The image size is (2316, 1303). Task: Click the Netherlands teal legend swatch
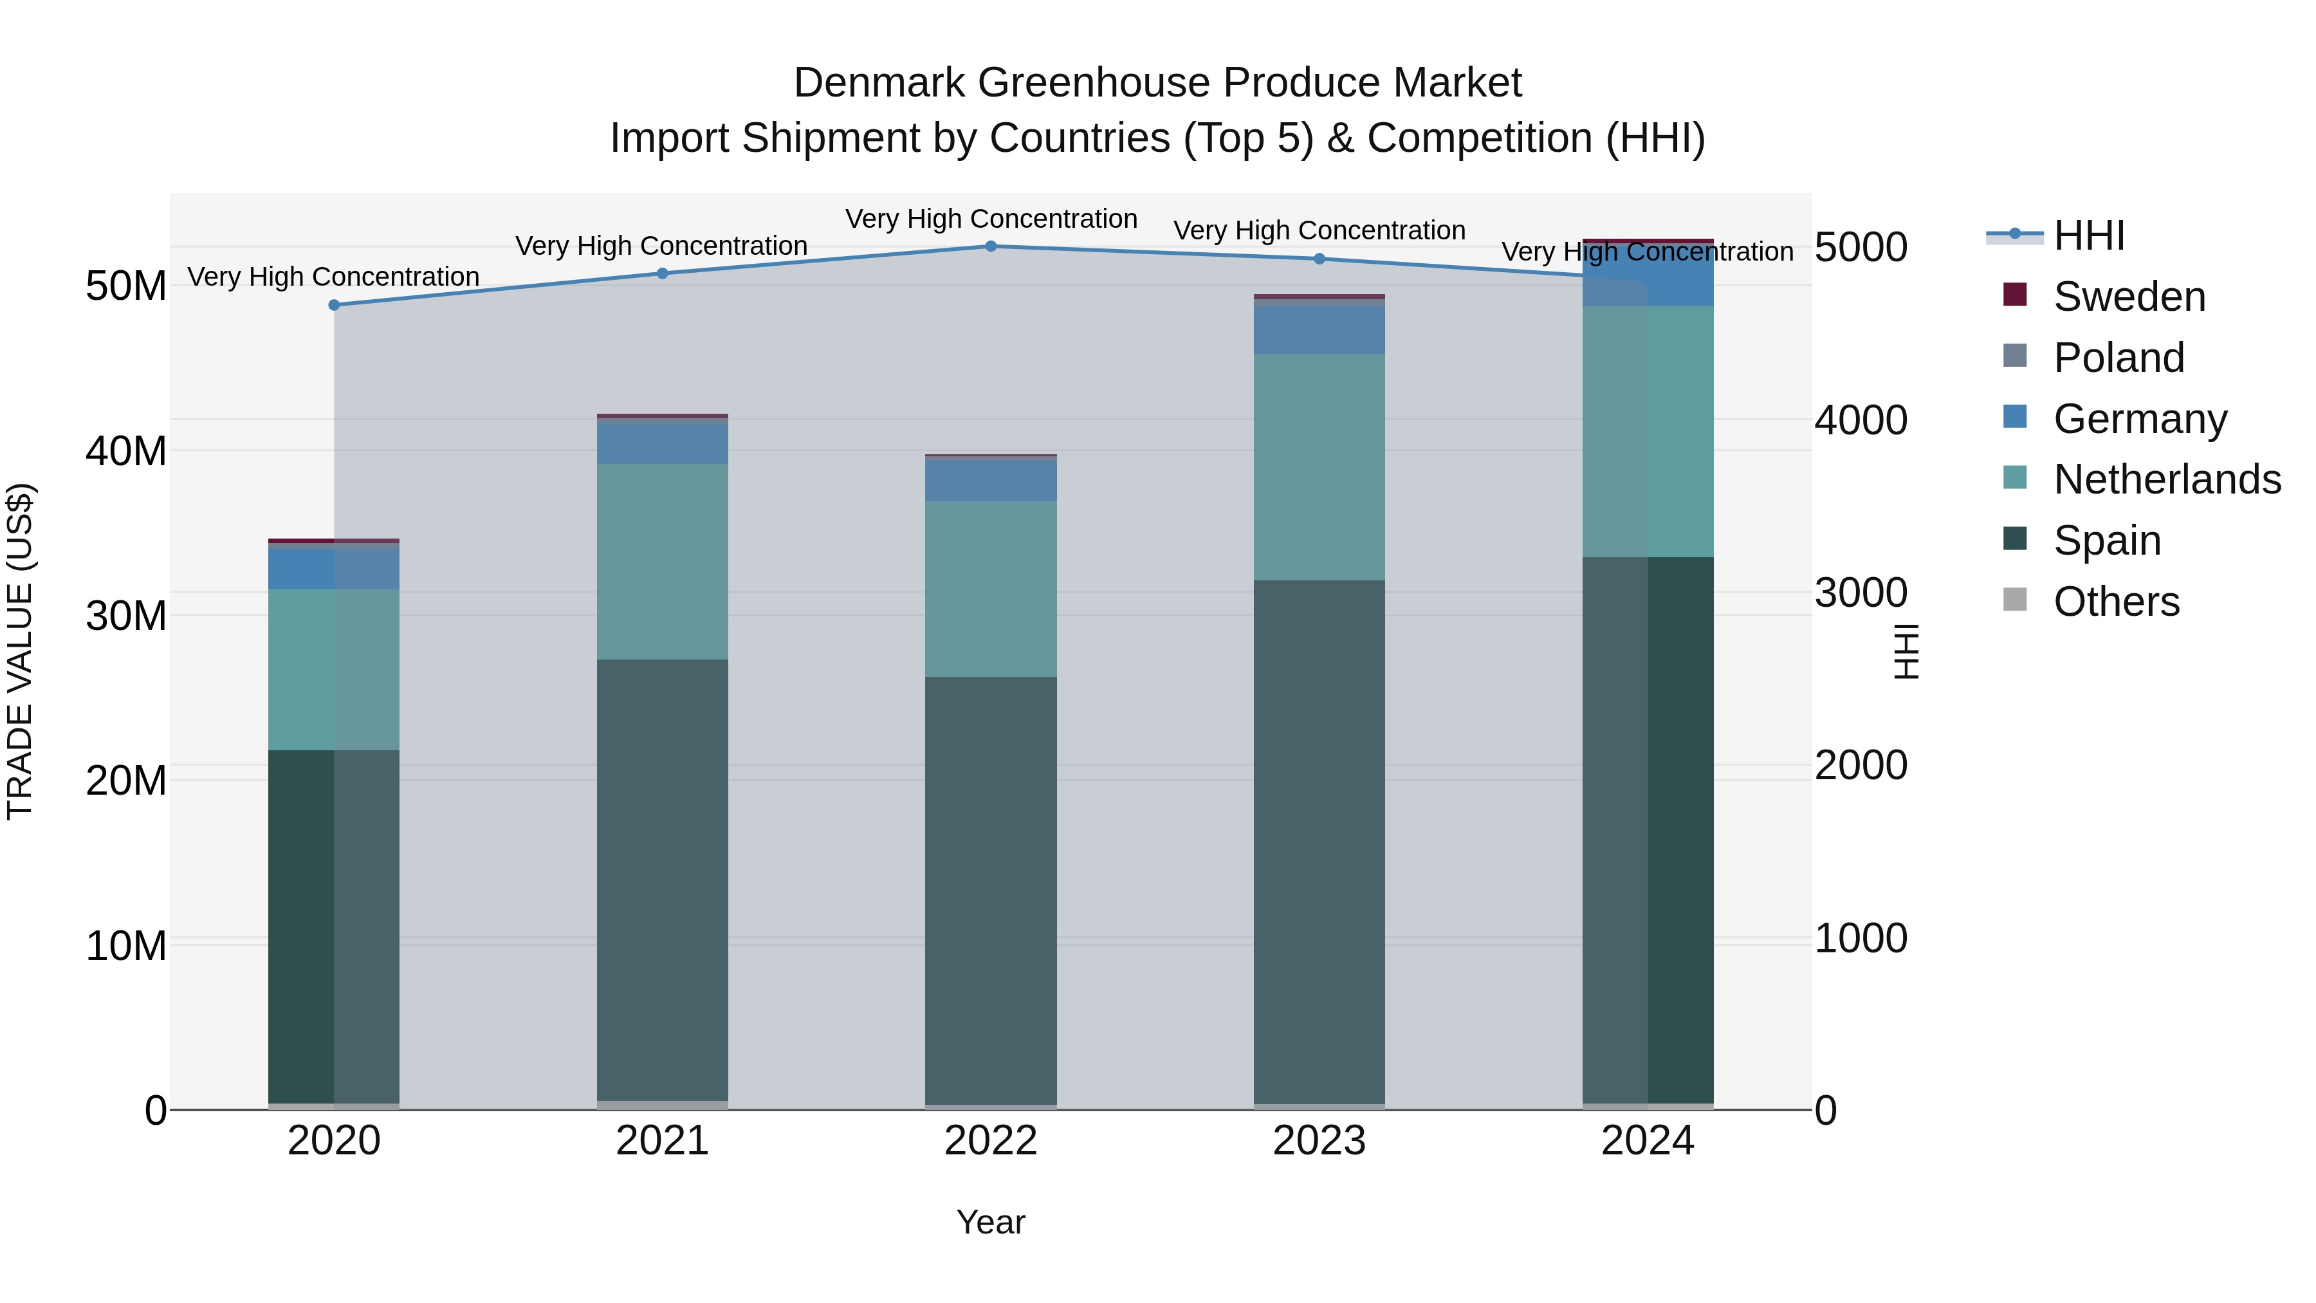click(2015, 477)
